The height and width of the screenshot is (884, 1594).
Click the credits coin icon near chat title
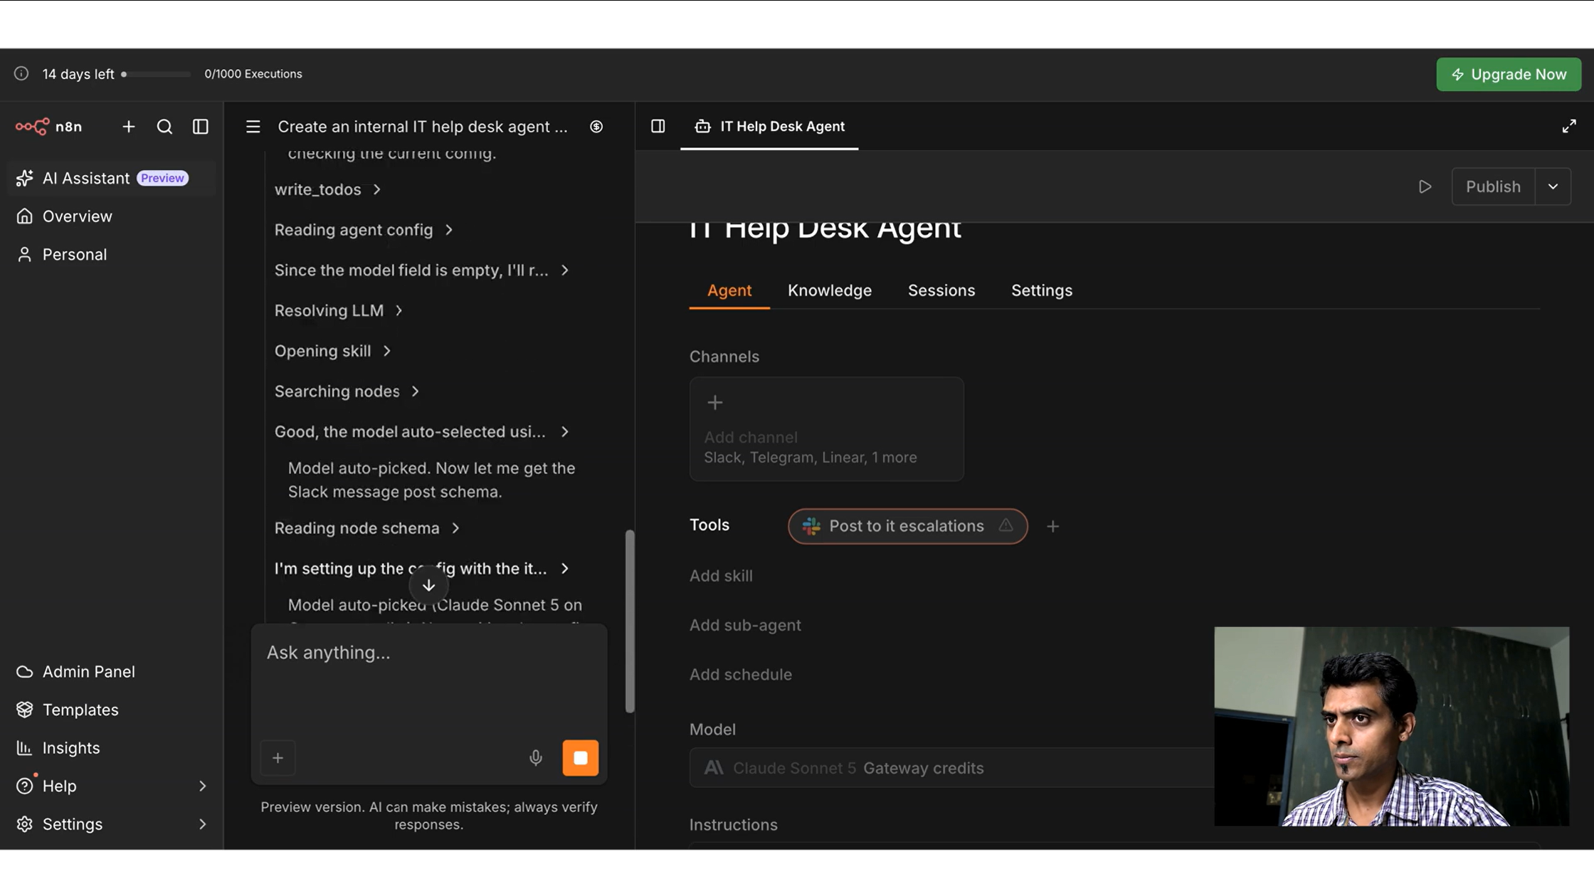[596, 127]
